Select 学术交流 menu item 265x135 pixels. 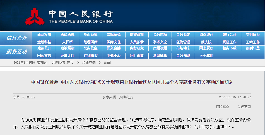pos(160,42)
